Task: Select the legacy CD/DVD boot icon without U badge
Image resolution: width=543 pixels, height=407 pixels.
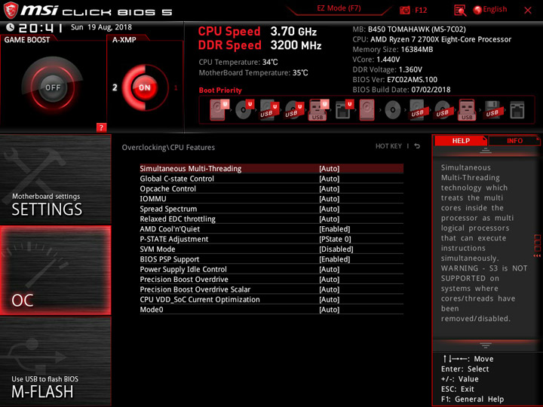Action: point(392,110)
